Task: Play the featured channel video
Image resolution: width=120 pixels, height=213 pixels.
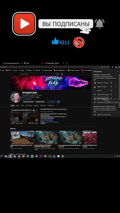Action: [12, 123]
